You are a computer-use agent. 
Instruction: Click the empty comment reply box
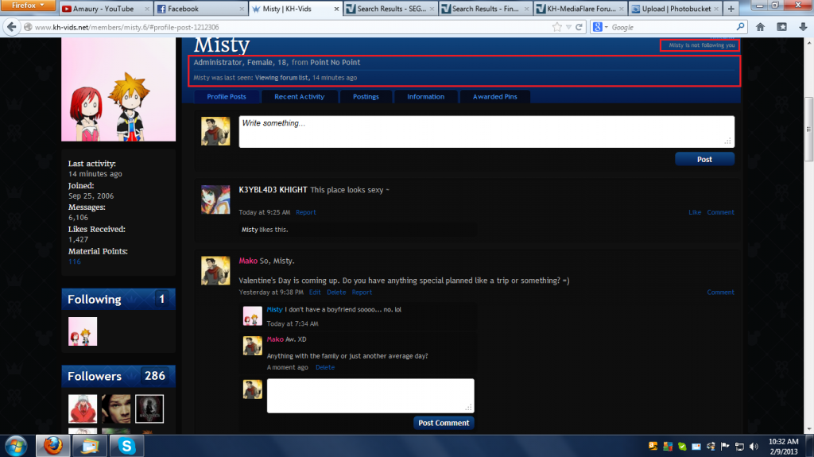[x=370, y=396]
